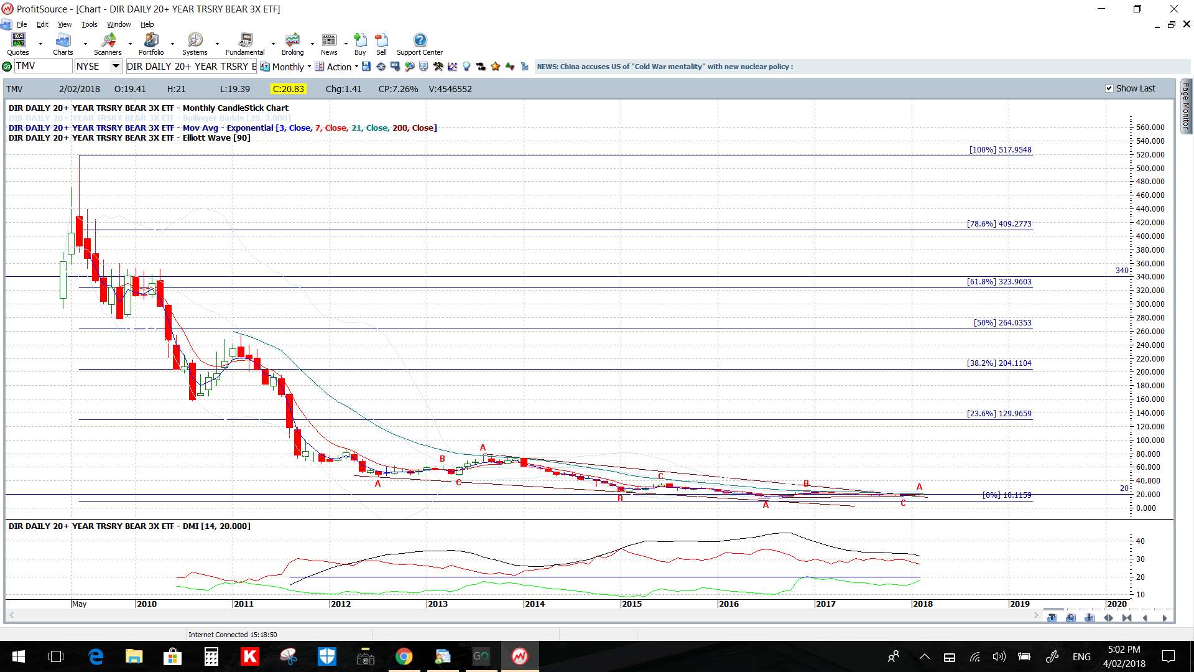1194x672 pixels.
Task: Open the Fundamental analysis tool
Action: [x=245, y=44]
